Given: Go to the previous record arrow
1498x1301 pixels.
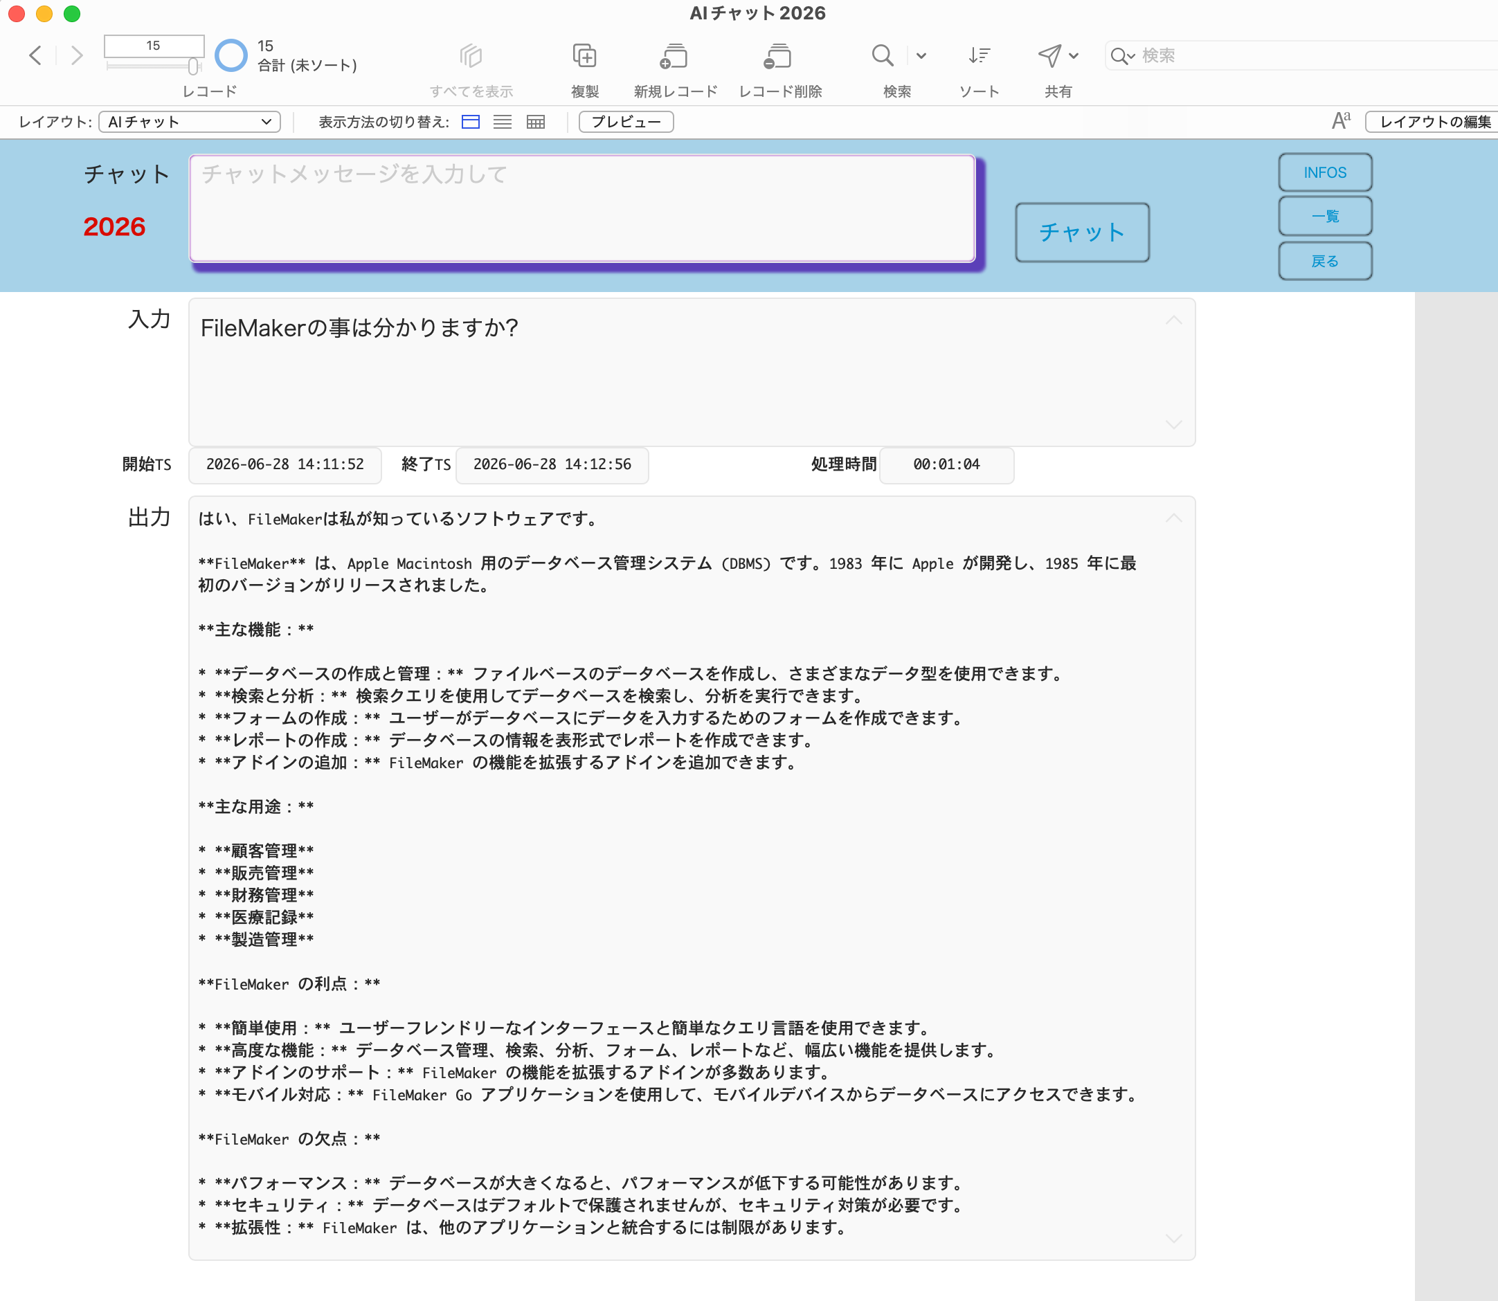Looking at the screenshot, I should 35,55.
